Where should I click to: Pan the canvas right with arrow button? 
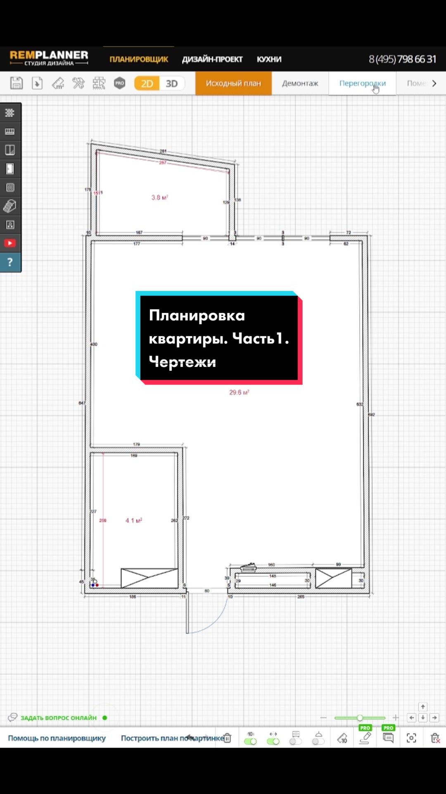point(434,718)
